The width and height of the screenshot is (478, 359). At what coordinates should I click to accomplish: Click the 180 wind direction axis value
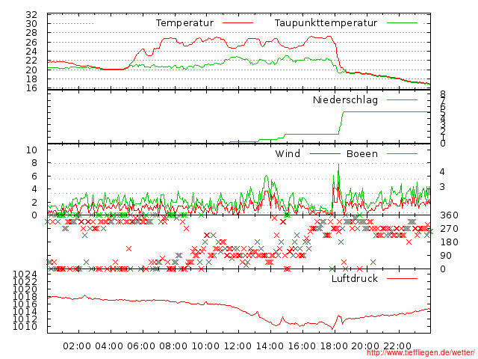(449, 242)
